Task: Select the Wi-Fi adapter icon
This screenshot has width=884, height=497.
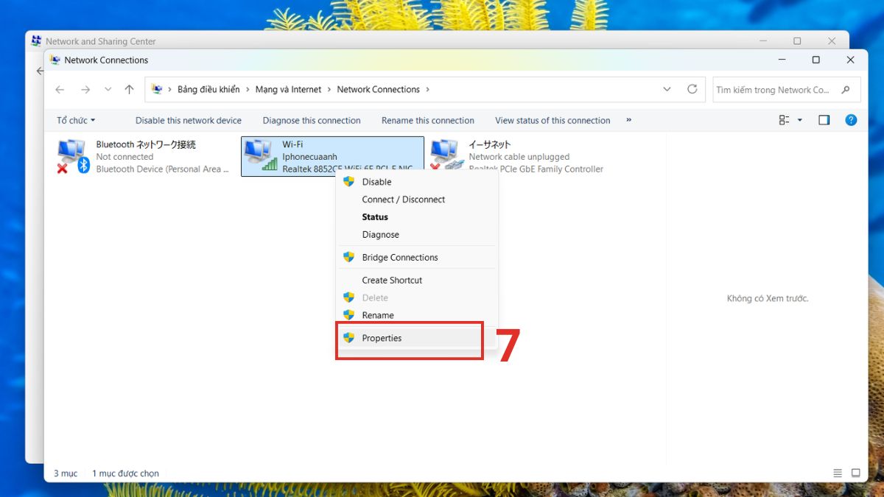Action: tap(261, 156)
